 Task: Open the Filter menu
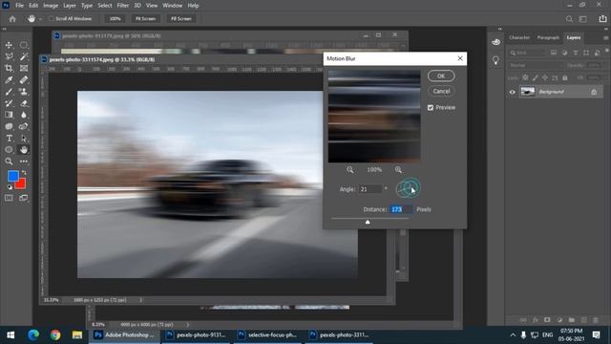click(x=123, y=6)
